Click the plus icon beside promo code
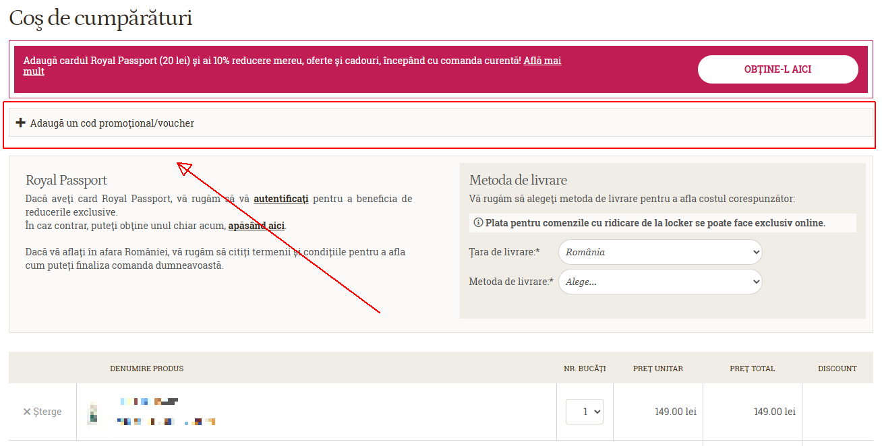The image size is (882, 446). click(20, 123)
